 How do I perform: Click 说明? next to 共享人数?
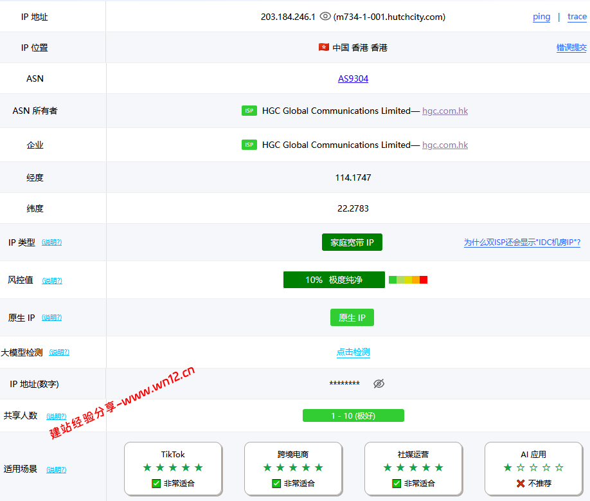pyautogui.click(x=56, y=416)
